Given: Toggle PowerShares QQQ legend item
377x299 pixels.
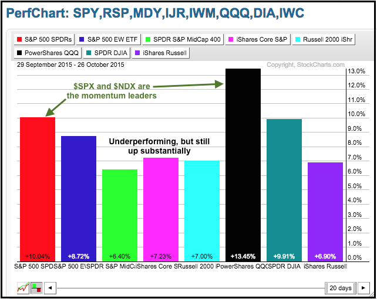Looking at the screenshot, I should [x=48, y=53].
